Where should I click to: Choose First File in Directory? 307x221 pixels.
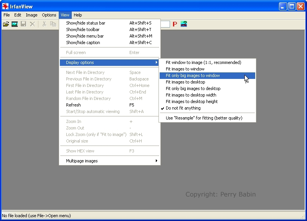pos(110,85)
